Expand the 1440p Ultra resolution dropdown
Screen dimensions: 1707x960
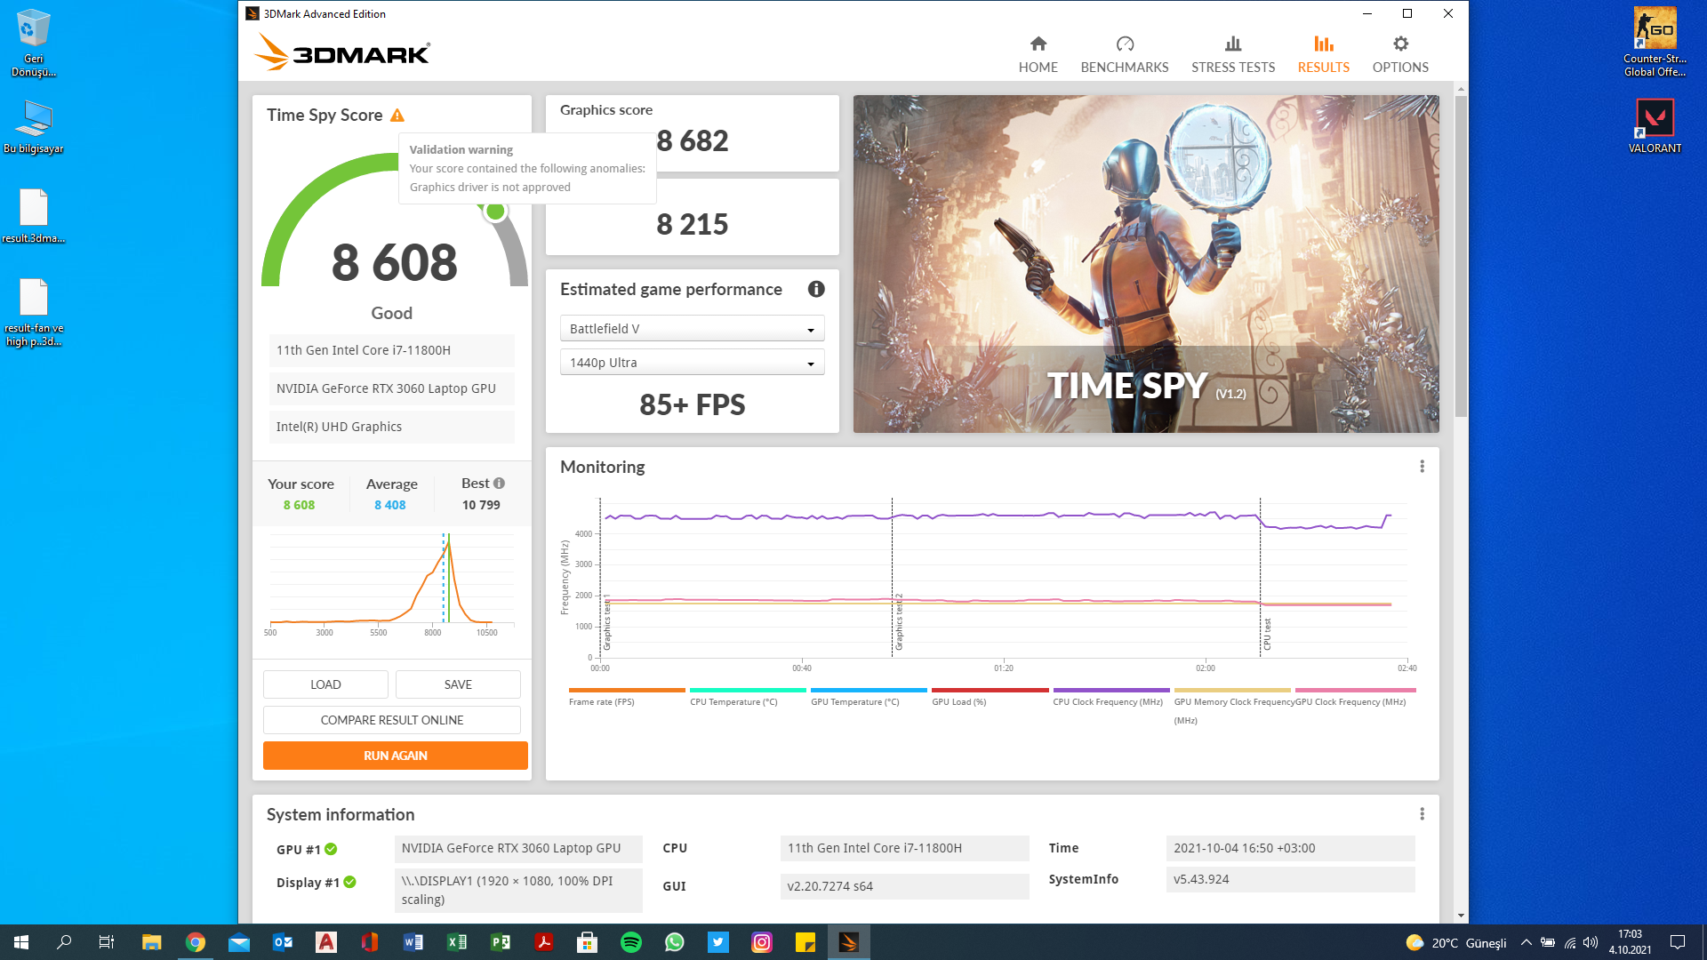click(x=692, y=363)
